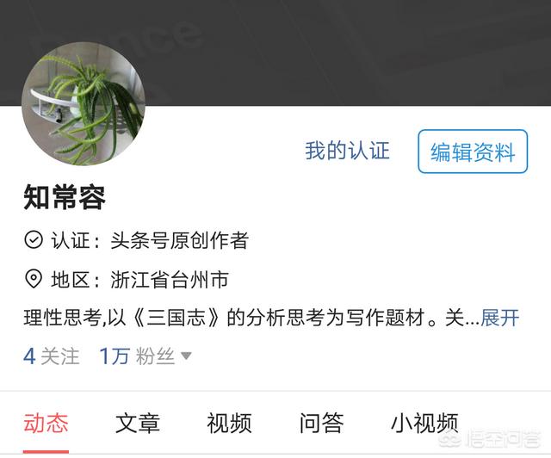Click the 编辑资料 button
551x458 pixels.
tap(473, 152)
